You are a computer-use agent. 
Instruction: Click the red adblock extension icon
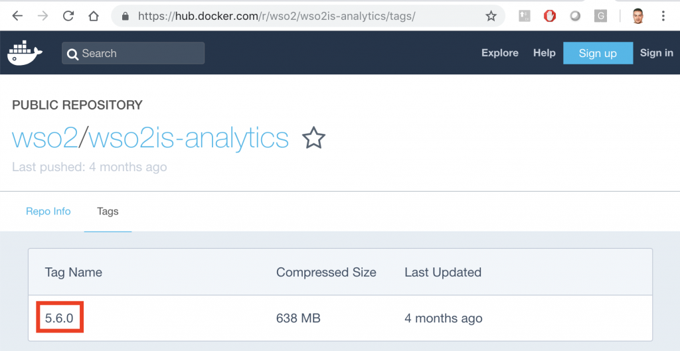550,16
